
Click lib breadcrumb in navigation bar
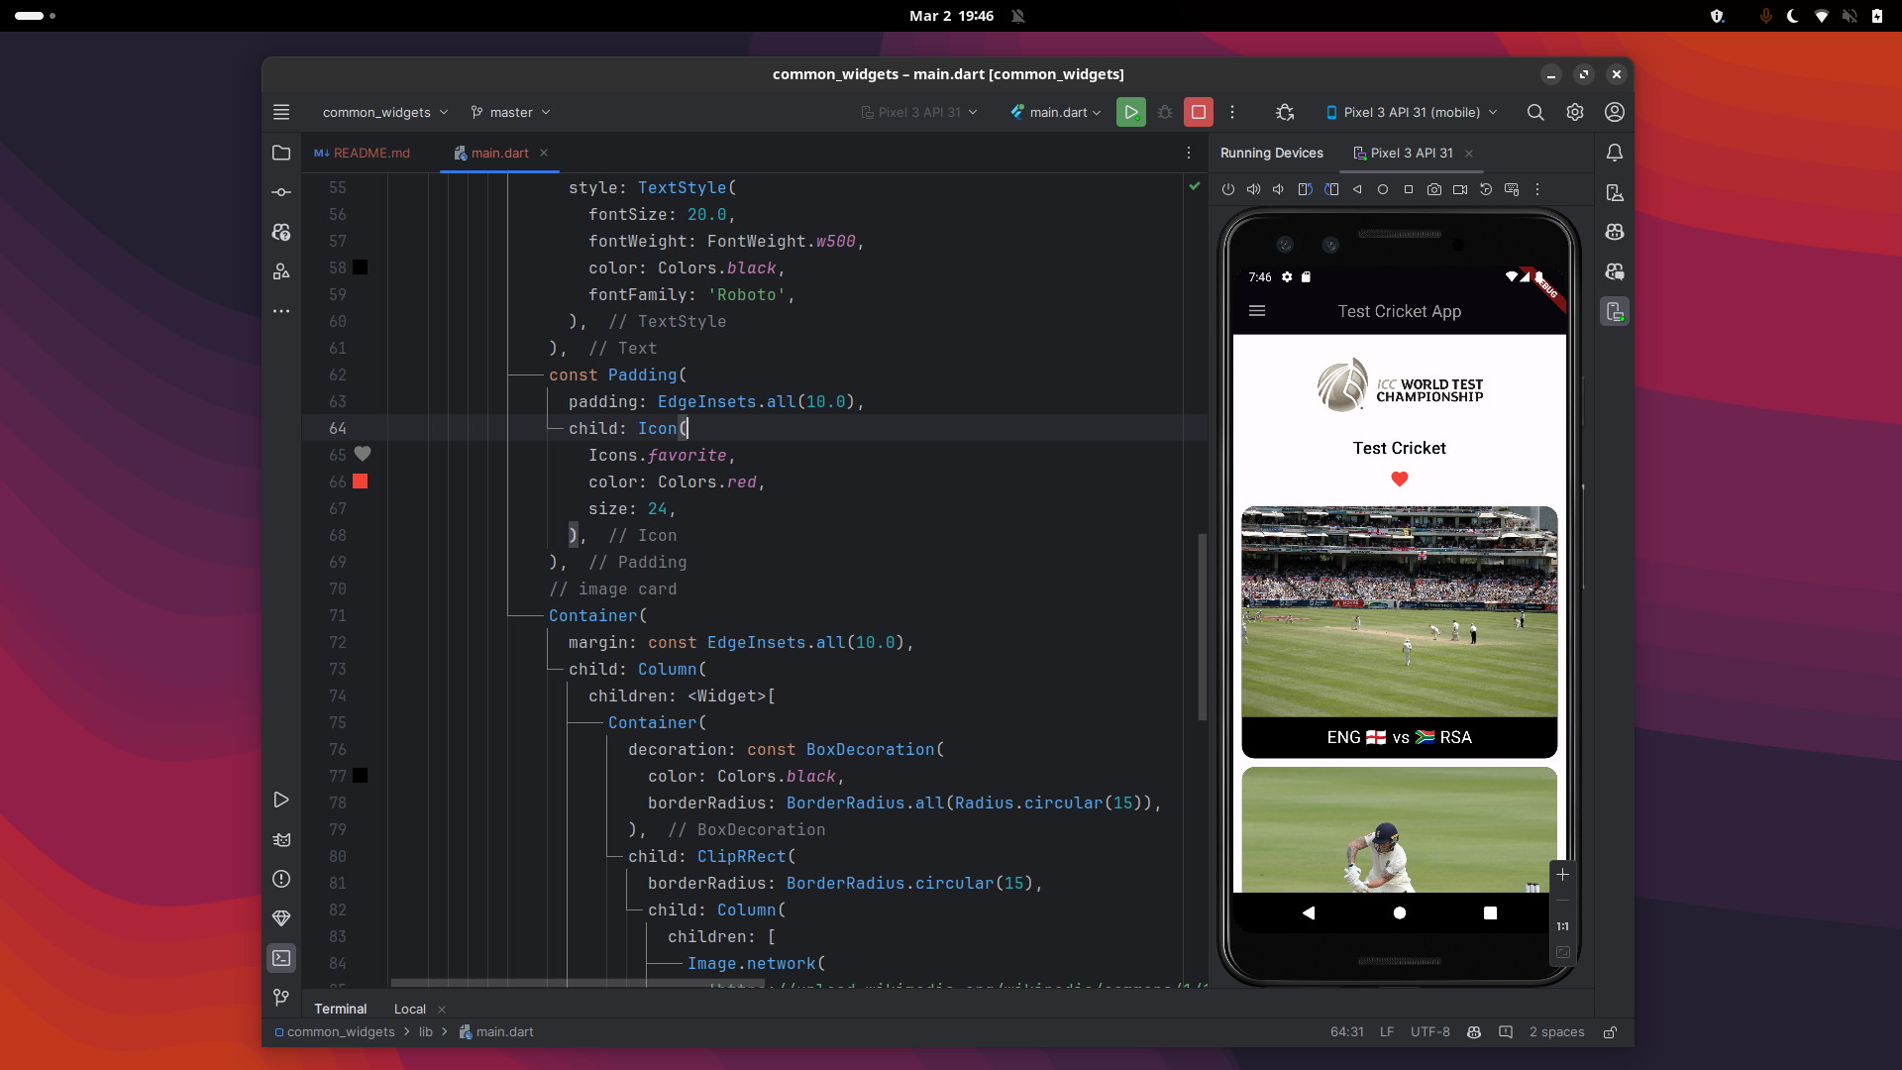click(426, 1032)
